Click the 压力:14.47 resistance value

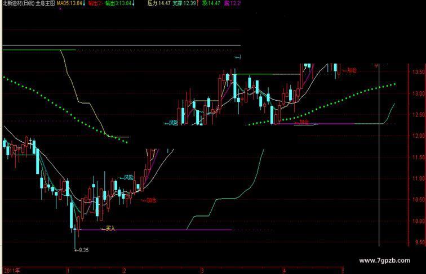[159, 3]
